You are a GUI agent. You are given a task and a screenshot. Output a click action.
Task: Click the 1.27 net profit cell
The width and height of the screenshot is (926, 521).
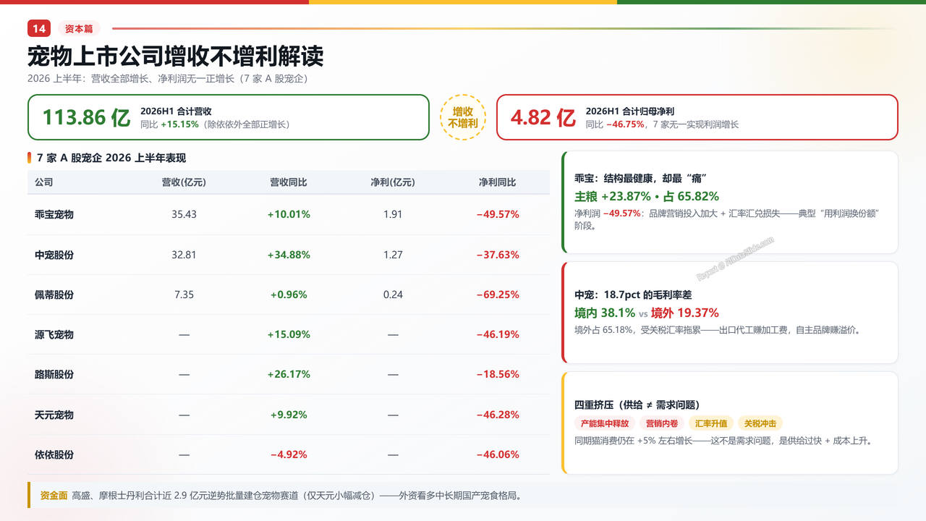[x=393, y=255]
